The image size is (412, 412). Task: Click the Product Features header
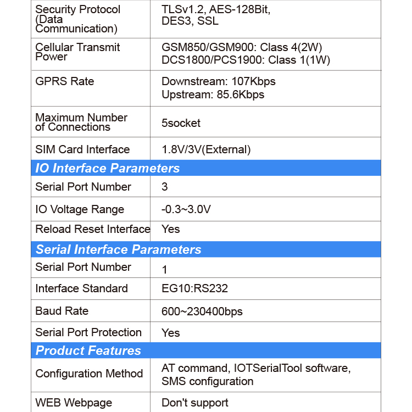(x=206, y=350)
